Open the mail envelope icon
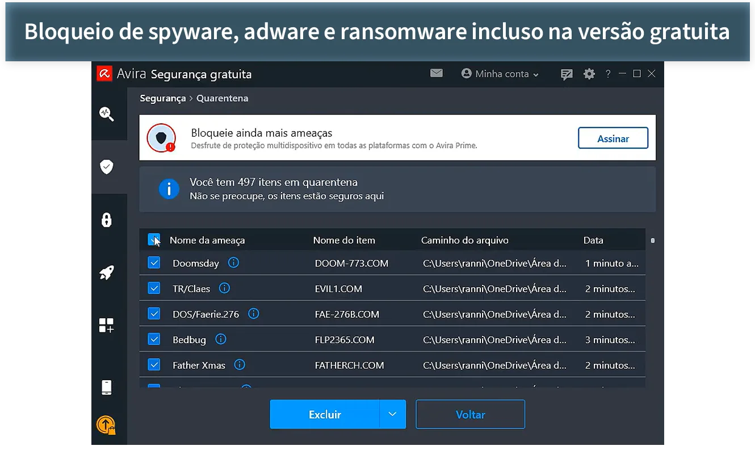 click(x=437, y=73)
